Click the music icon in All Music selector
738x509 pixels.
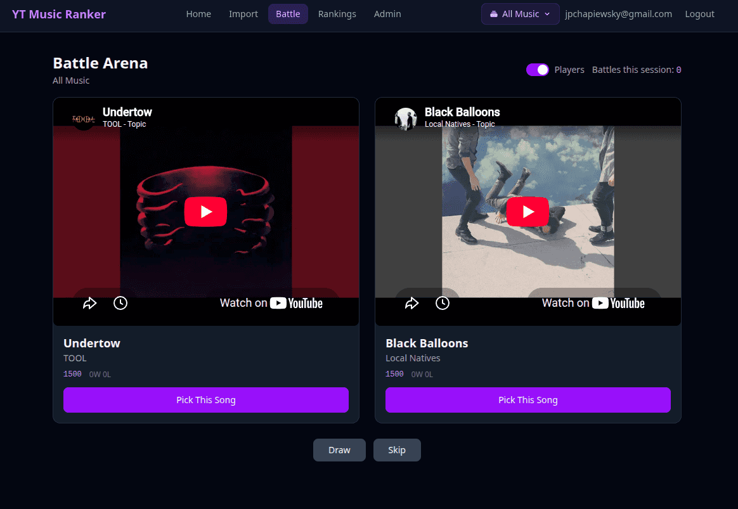tap(493, 14)
